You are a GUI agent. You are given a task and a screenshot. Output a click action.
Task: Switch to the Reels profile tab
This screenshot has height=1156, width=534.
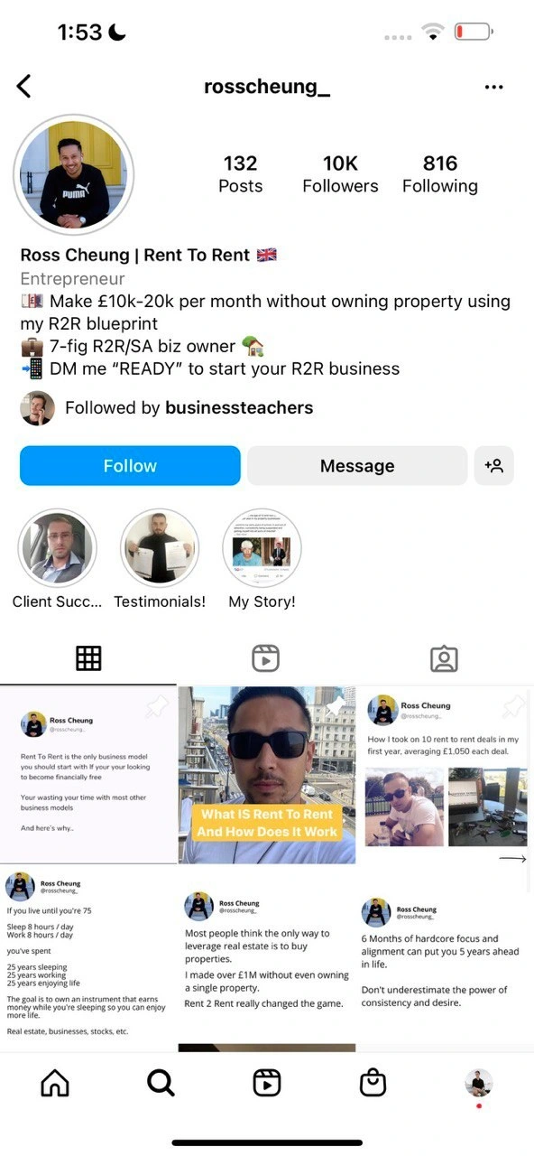[265, 658]
